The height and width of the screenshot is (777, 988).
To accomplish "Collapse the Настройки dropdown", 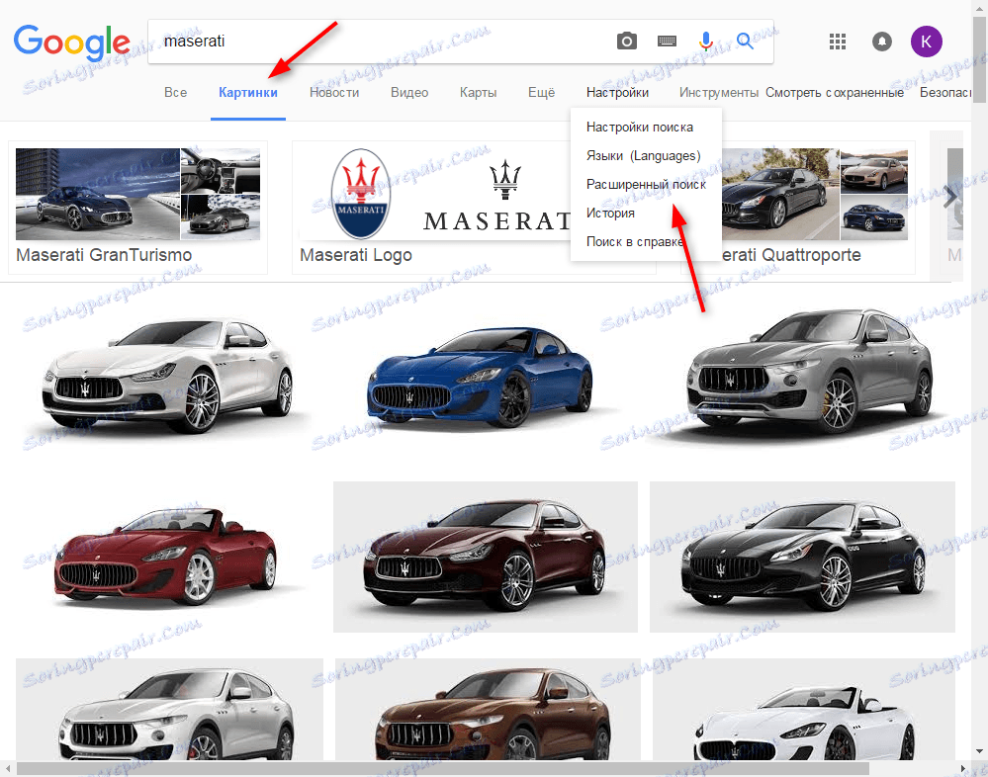I will pos(617,93).
